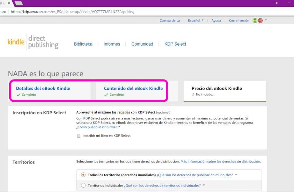This screenshot has width=294, height=192.
Task: Expand the ¿Qué son los derechos de territorios individuales? help
Action: point(164,185)
